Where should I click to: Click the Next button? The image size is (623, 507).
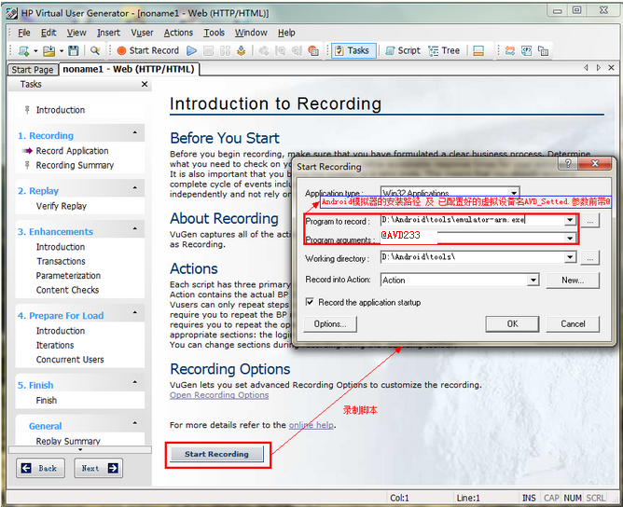(99, 469)
